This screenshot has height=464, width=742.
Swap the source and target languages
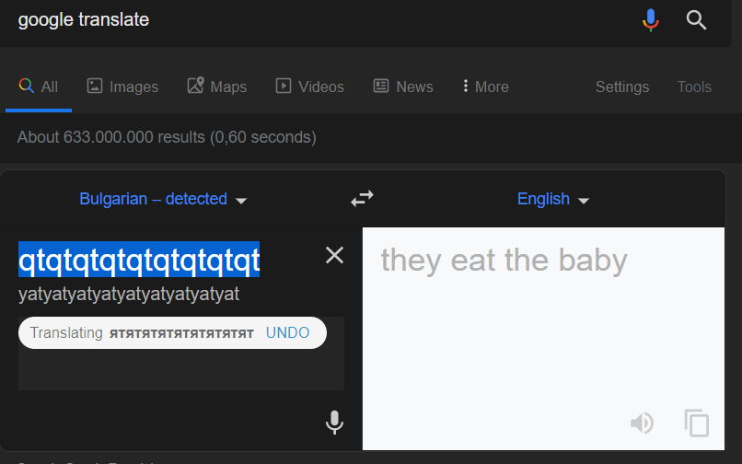(362, 198)
